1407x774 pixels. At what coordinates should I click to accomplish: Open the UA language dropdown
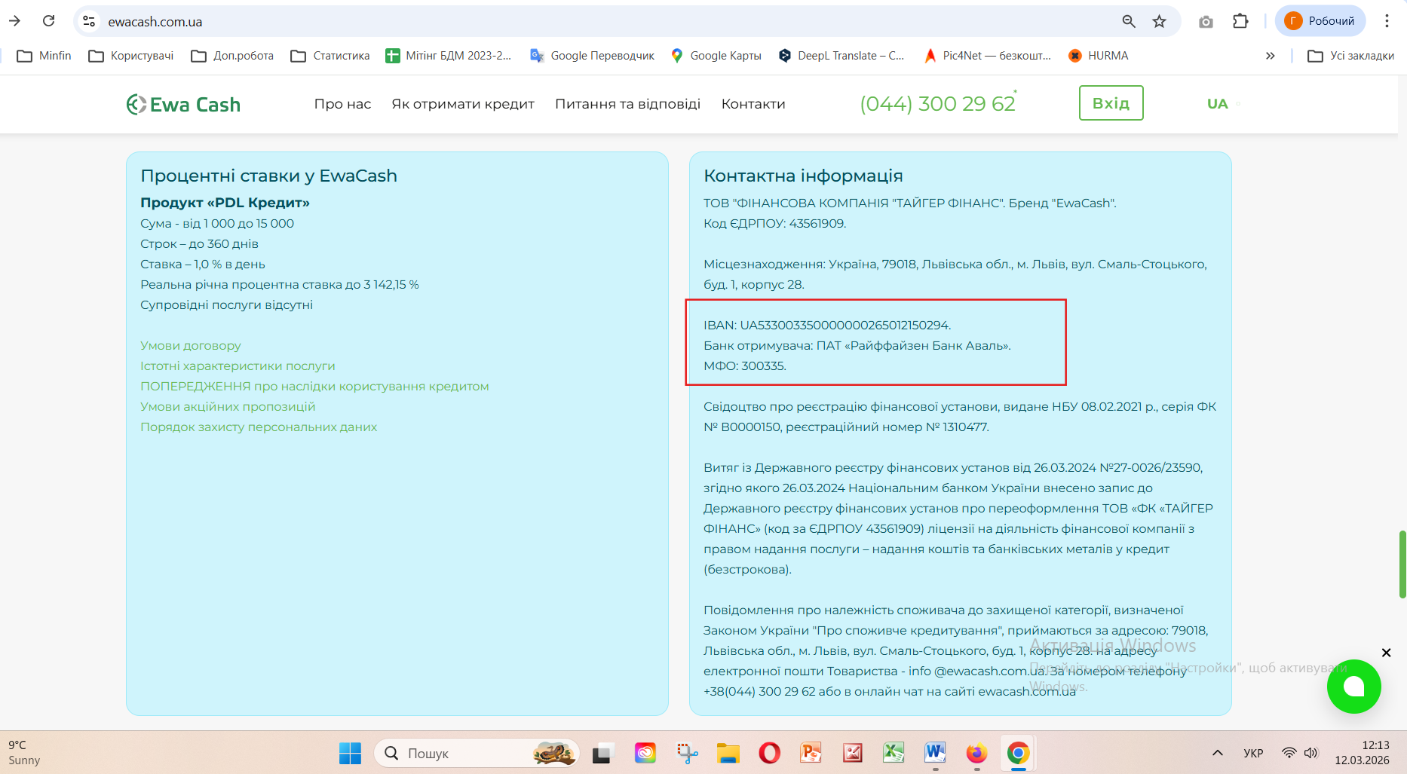[1223, 104]
